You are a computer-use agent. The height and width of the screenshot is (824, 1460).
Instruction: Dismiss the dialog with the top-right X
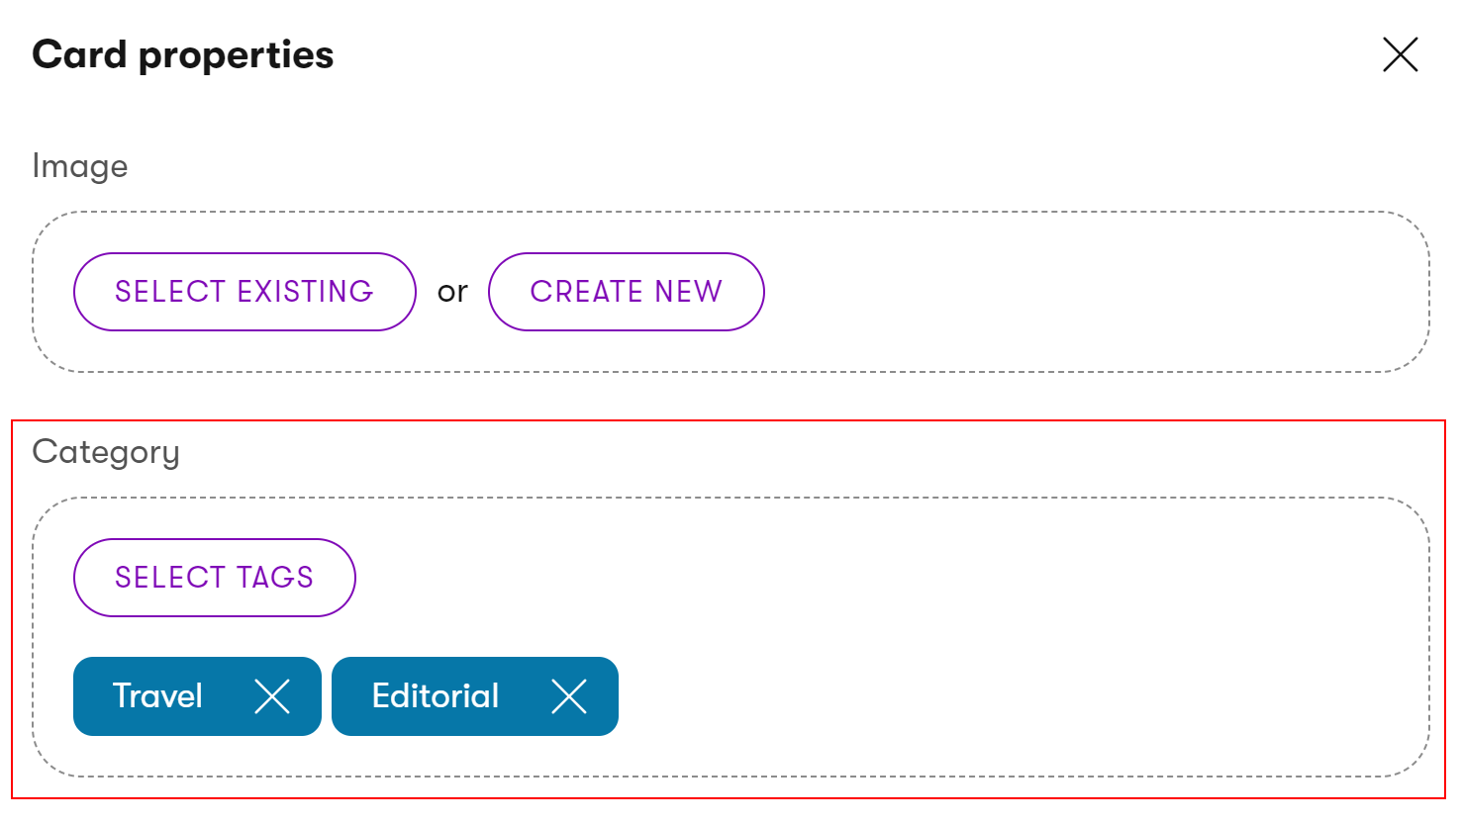(x=1400, y=54)
